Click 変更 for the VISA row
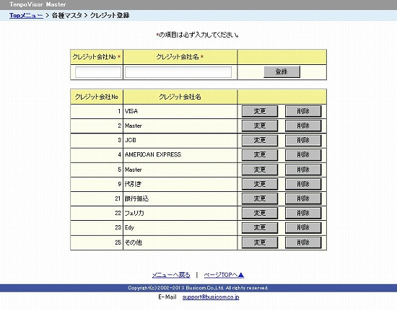The height and width of the screenshot is (311, 397). (260, 111)
